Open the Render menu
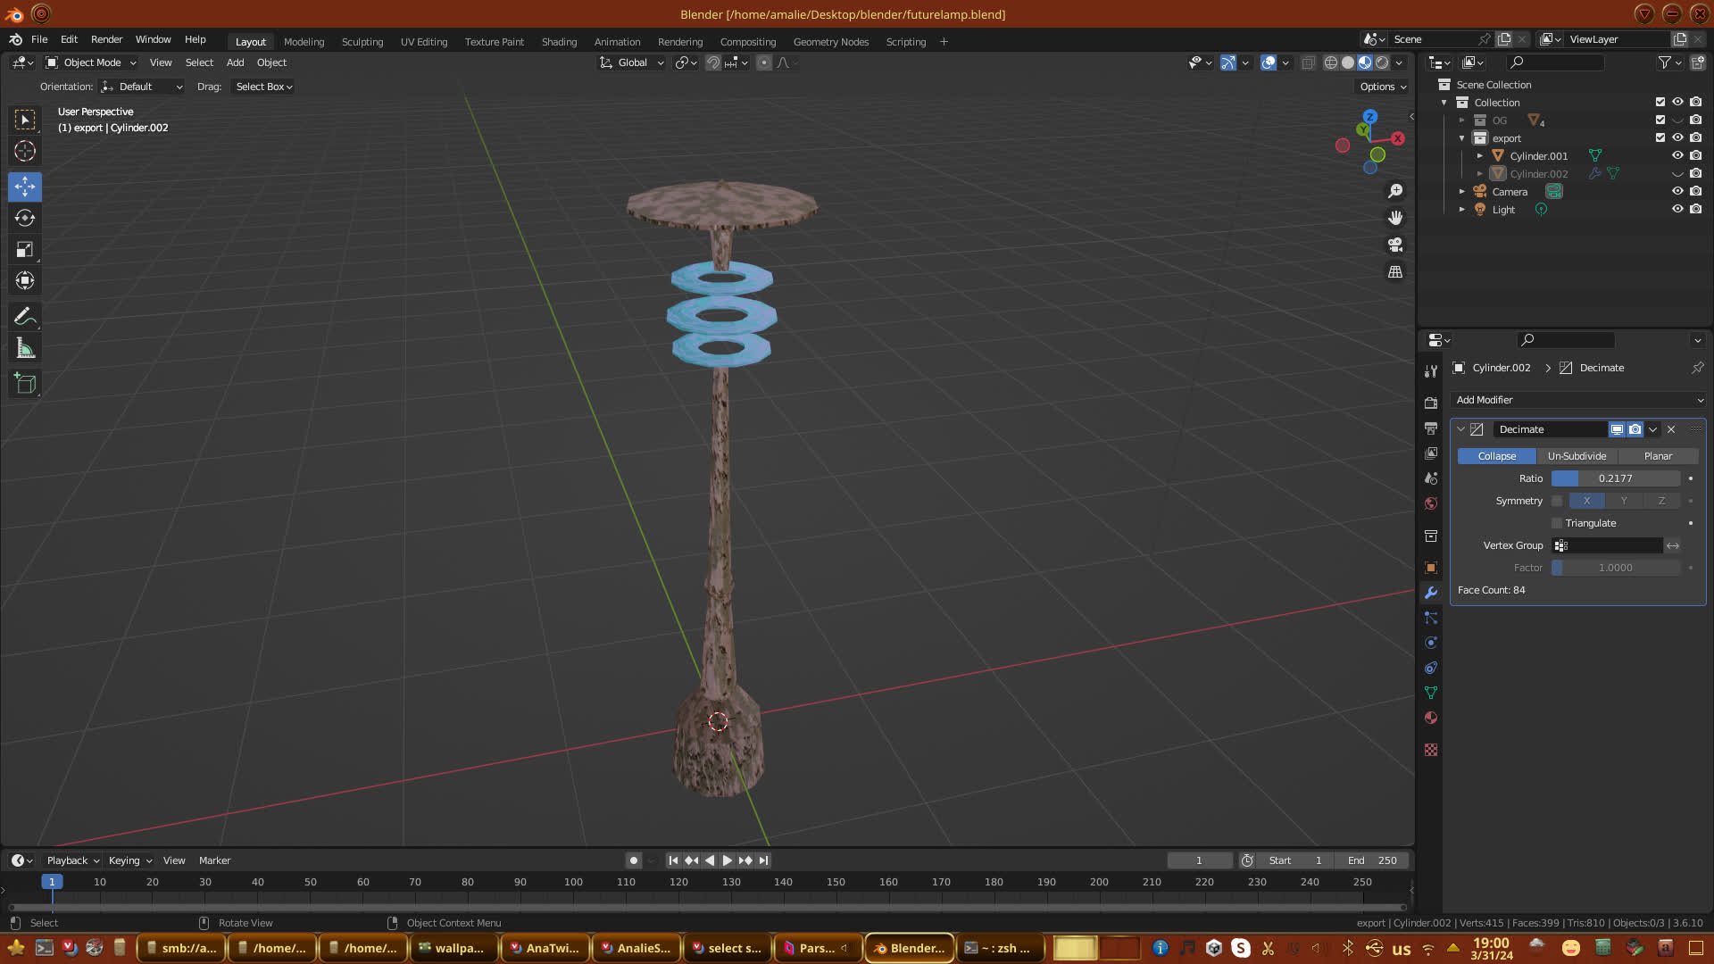This screenshot has width=1714, height=964. (x=106, y=39)
